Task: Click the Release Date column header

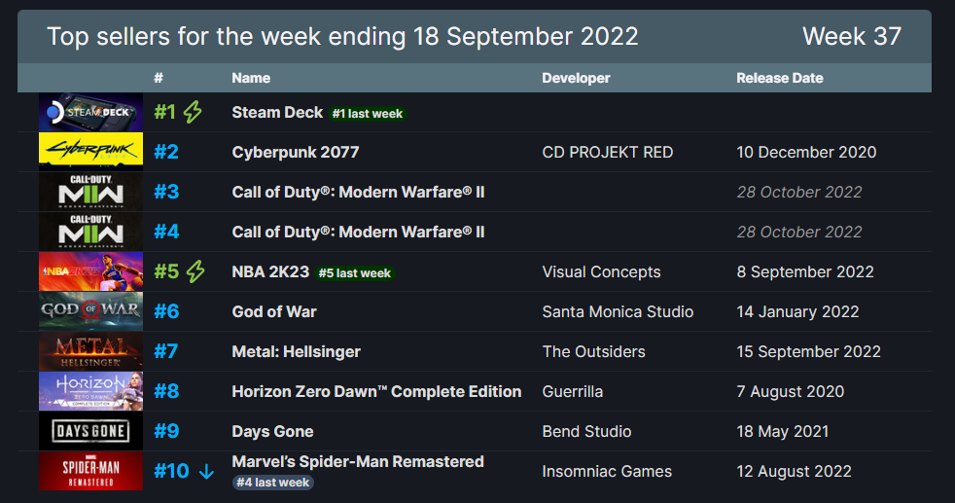Action: (780, 78)
